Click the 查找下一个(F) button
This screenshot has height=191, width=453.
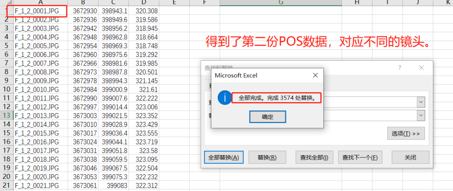click(359, 157)
